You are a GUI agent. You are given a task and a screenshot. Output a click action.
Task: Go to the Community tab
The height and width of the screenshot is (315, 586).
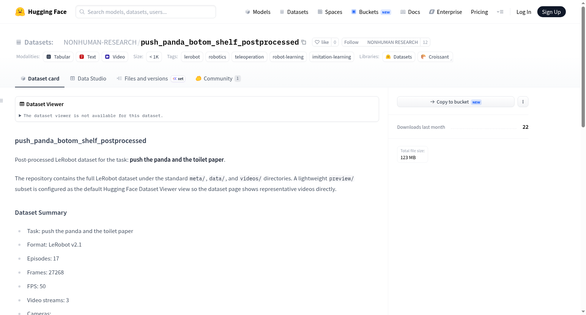pyautogui.click(x=218, y=78)
